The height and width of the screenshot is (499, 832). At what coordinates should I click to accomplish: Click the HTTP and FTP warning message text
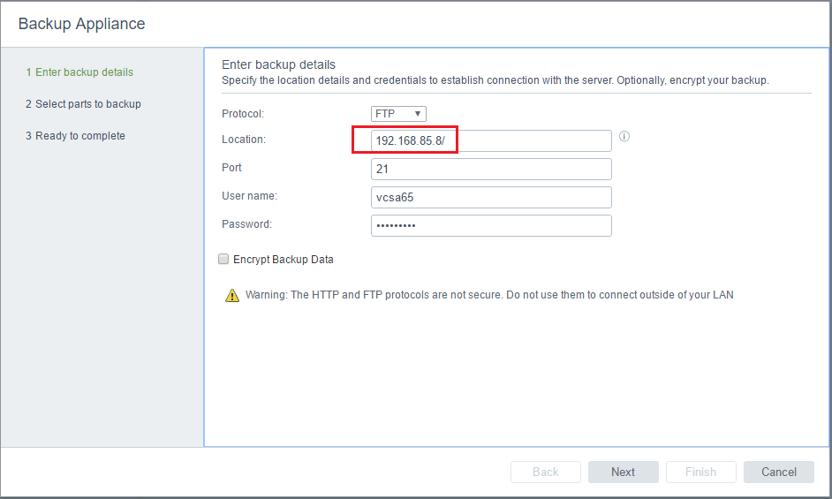coord(489,295)
